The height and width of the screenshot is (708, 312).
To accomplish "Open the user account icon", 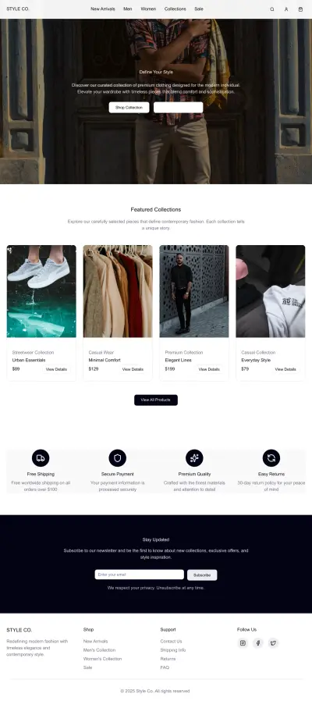I will [286, 9].
